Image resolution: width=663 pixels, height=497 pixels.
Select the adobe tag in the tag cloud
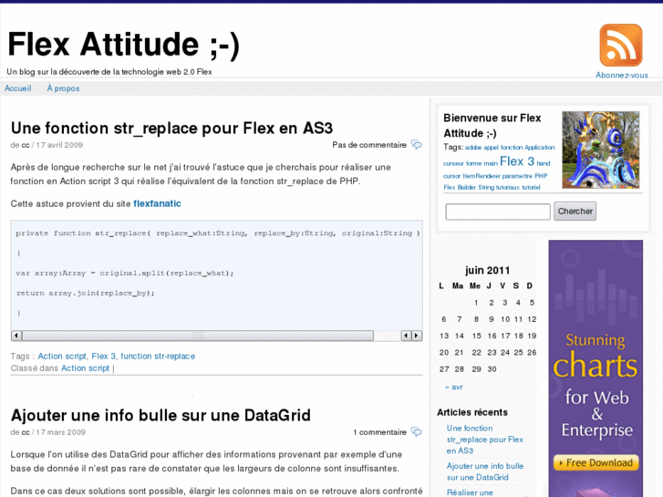pos(473,148)
